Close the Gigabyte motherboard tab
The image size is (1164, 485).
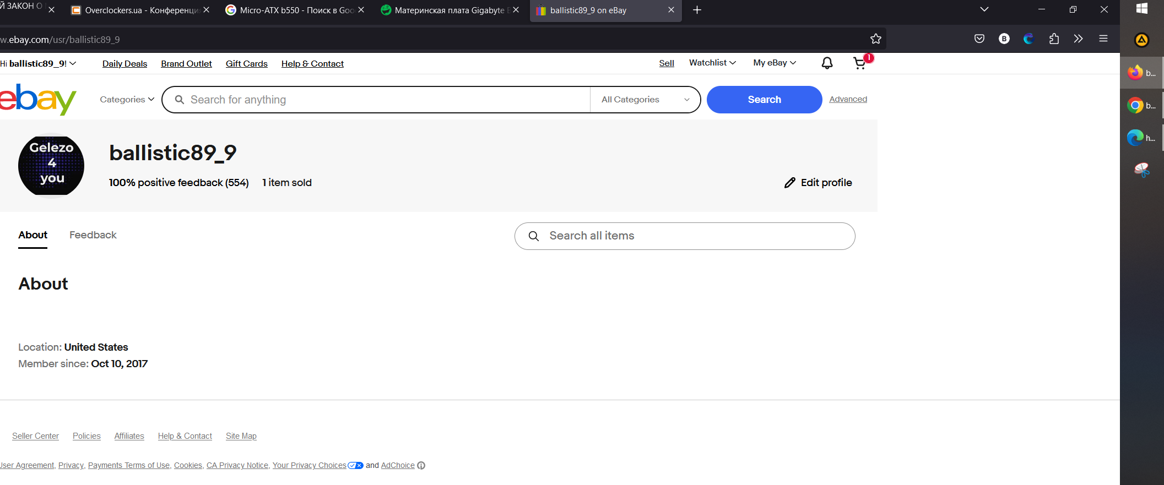[x=516, y=10]
